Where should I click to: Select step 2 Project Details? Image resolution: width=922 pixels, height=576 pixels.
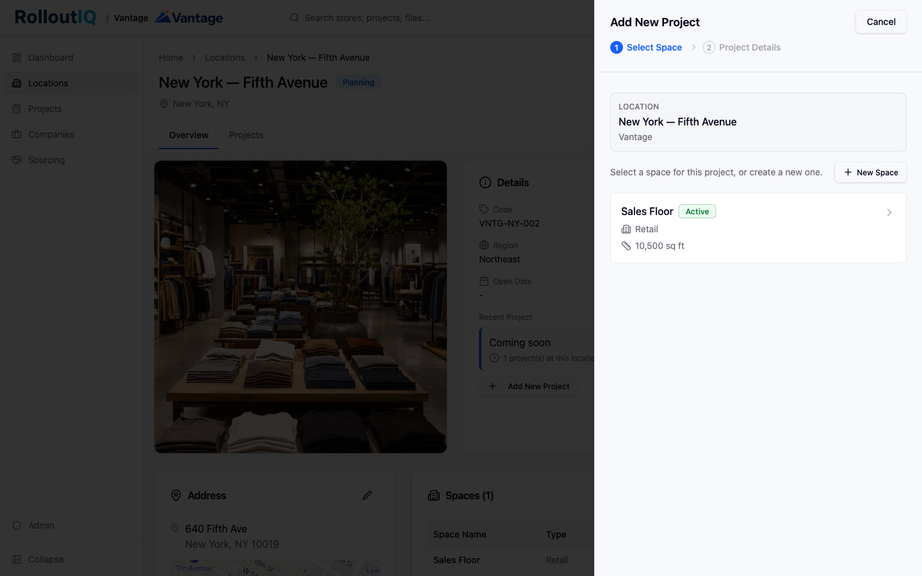tap(741, 47)
